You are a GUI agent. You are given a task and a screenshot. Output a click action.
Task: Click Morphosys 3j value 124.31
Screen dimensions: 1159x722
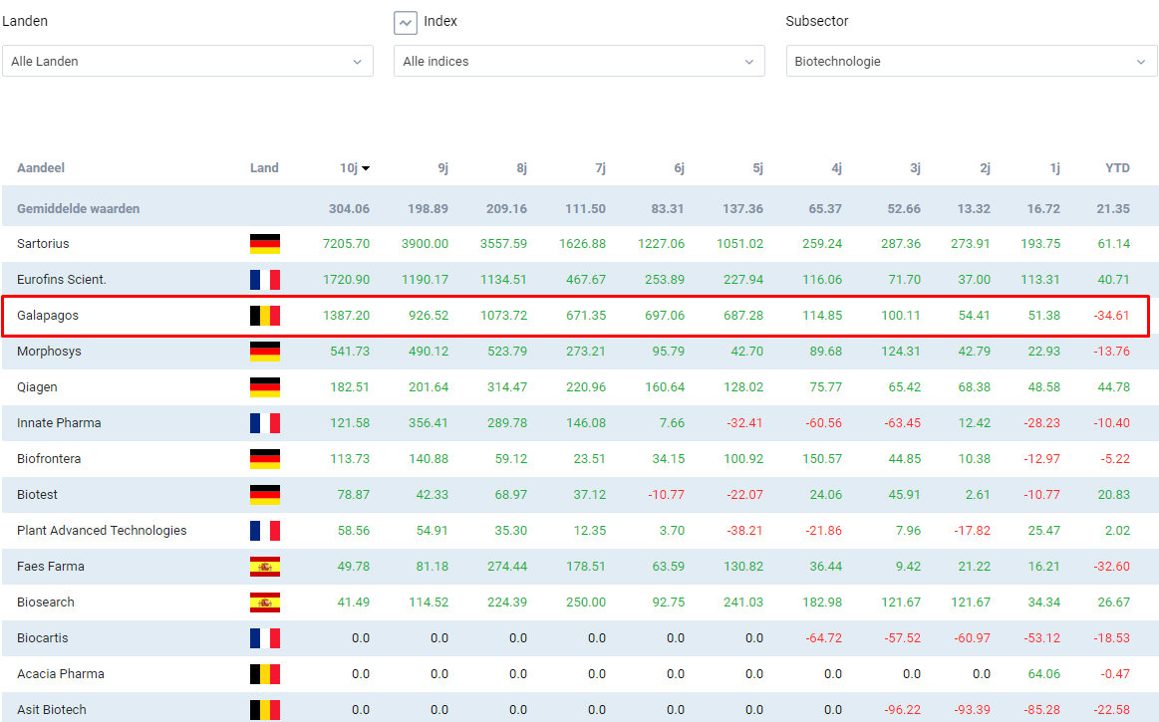[x=901, y=351]
